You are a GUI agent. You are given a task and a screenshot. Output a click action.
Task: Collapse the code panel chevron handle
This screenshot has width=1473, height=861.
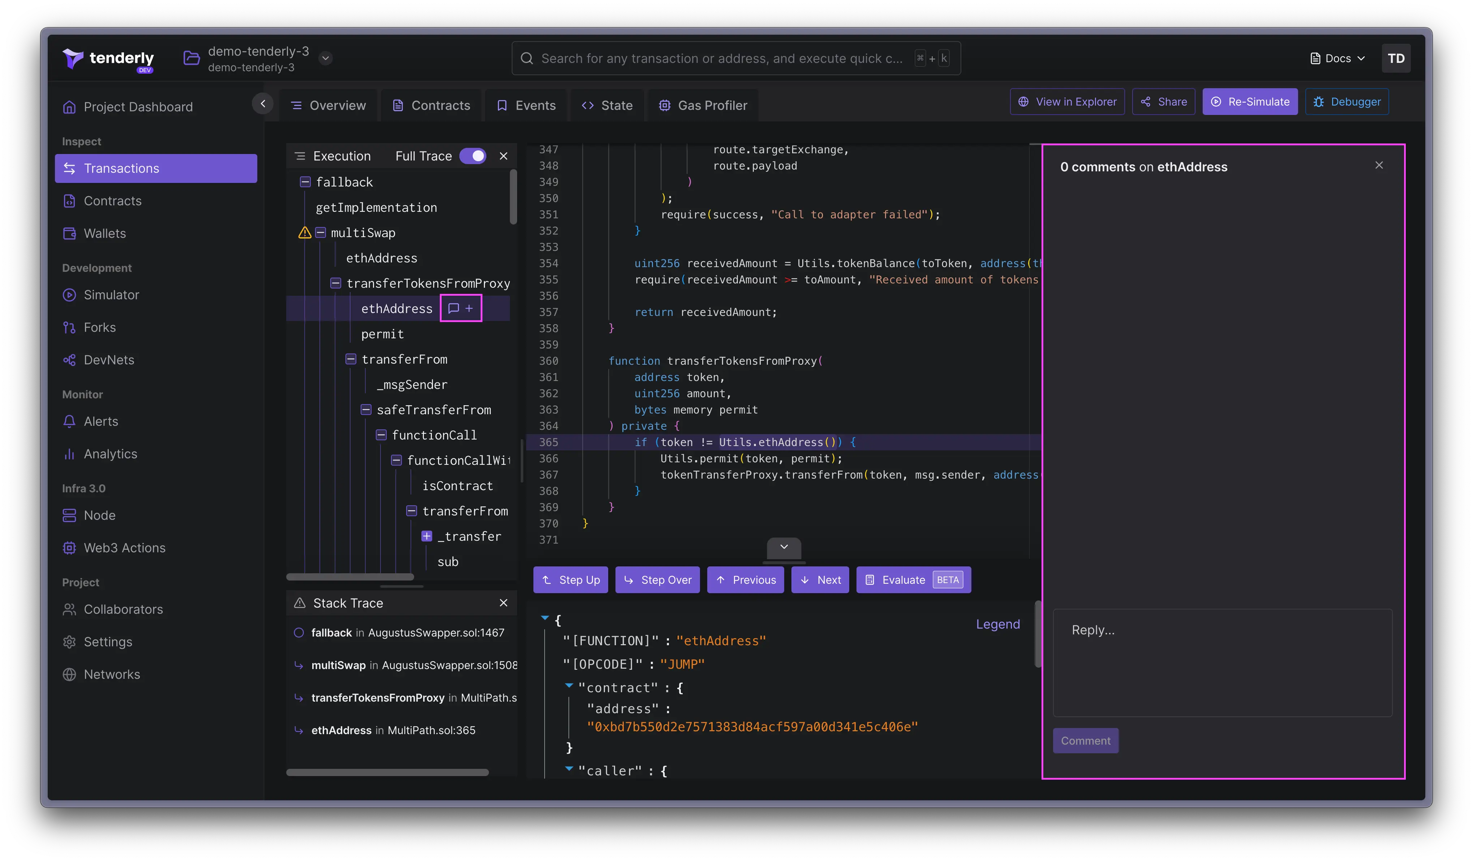coord(785,548)
